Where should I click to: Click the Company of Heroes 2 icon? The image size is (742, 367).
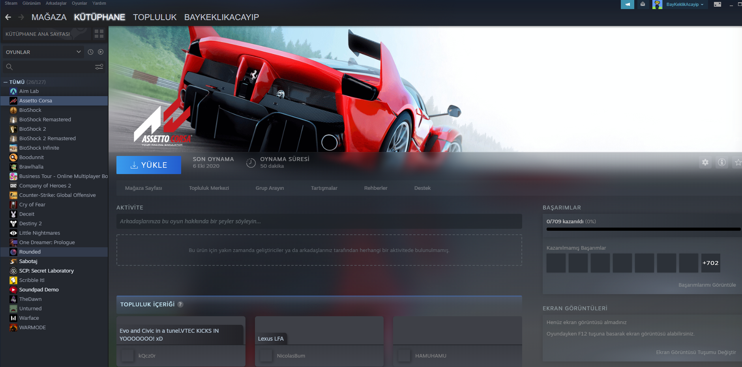coord(13,186)
